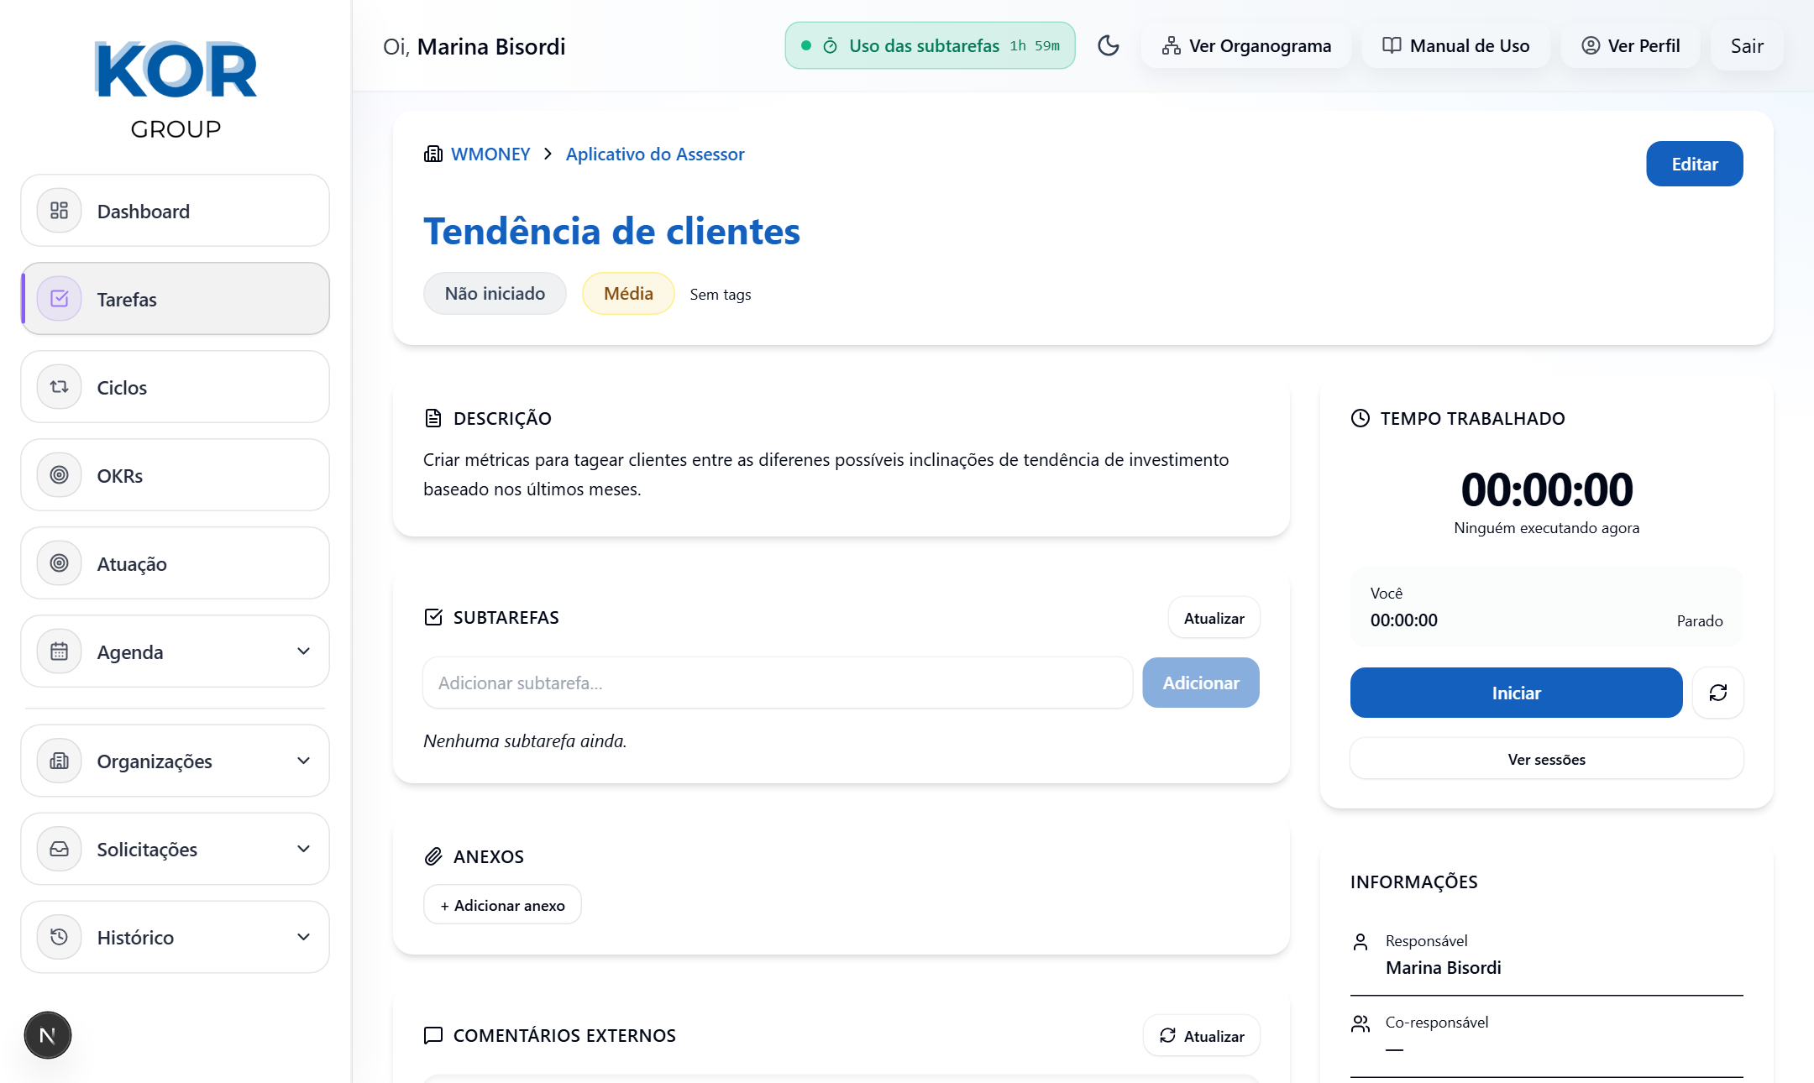Click the green 'Uso das subtarefas' timer badge
The width and height of the screenshot is (1814, 1083).
point(930,45)
